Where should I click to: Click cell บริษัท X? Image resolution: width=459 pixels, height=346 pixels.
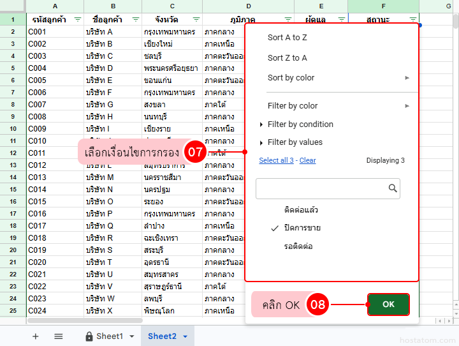pos(113,310)
